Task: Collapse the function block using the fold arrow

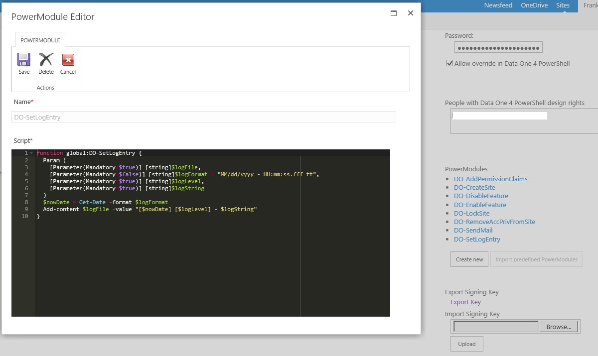Action: click(30, 153)
